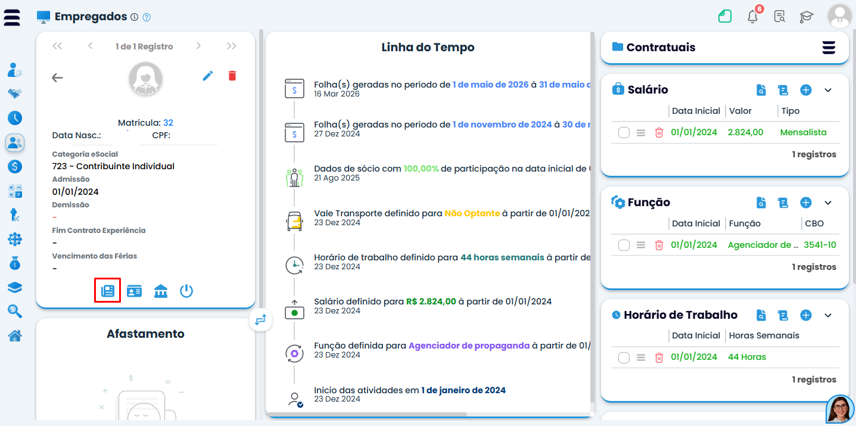Click the Horário de Trabalho scroll list icon
This screenshot has width=856, height=426.
pos(783,315)
